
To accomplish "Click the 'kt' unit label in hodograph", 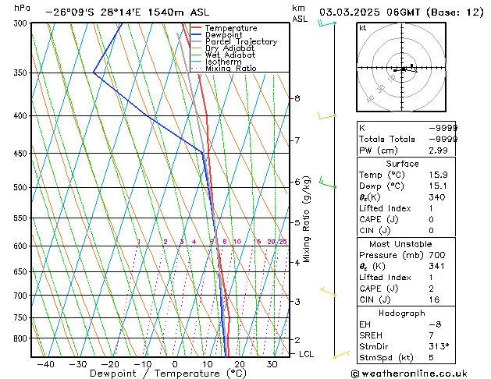I will click(363, 28).
